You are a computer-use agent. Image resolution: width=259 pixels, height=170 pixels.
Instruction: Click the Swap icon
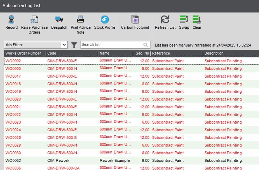(x=184, y=19)
